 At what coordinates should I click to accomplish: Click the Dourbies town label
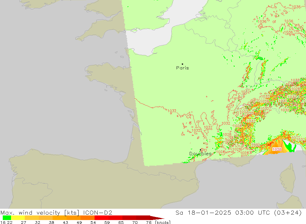click(200, 154)
